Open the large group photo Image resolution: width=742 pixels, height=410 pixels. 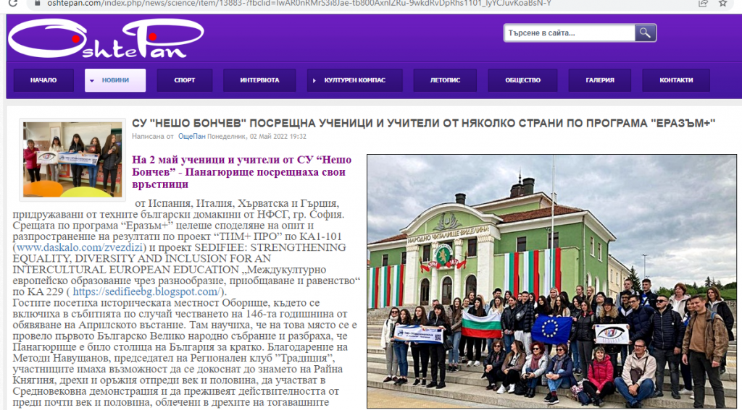(551, 281)
